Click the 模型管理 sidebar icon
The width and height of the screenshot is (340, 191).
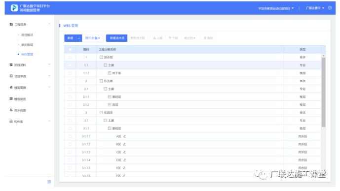click(x=11, y=88)
